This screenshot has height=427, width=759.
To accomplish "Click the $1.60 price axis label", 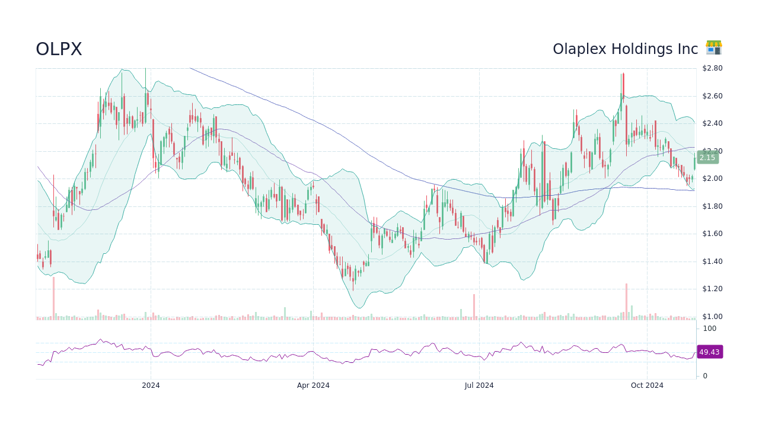I will (712, 234).
